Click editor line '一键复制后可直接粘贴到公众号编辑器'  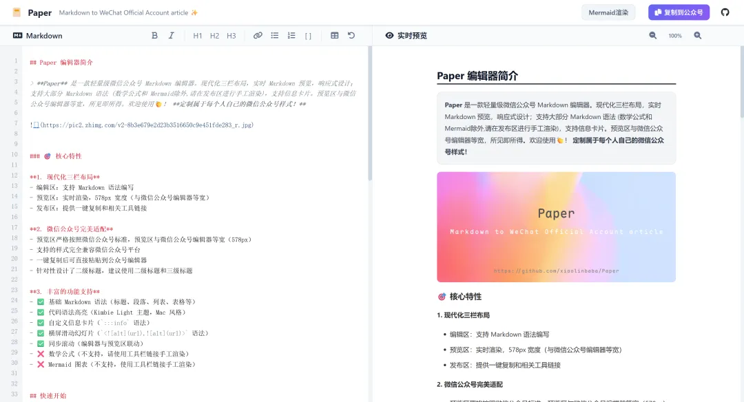point(88,260)
